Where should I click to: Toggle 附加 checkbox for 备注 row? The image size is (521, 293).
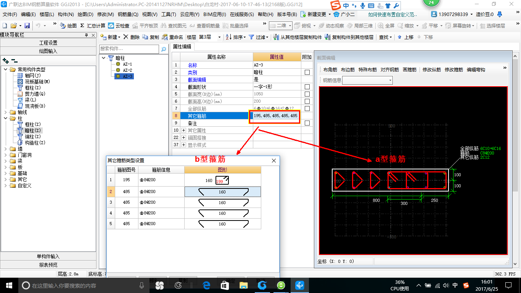click(x=307, y=123)
